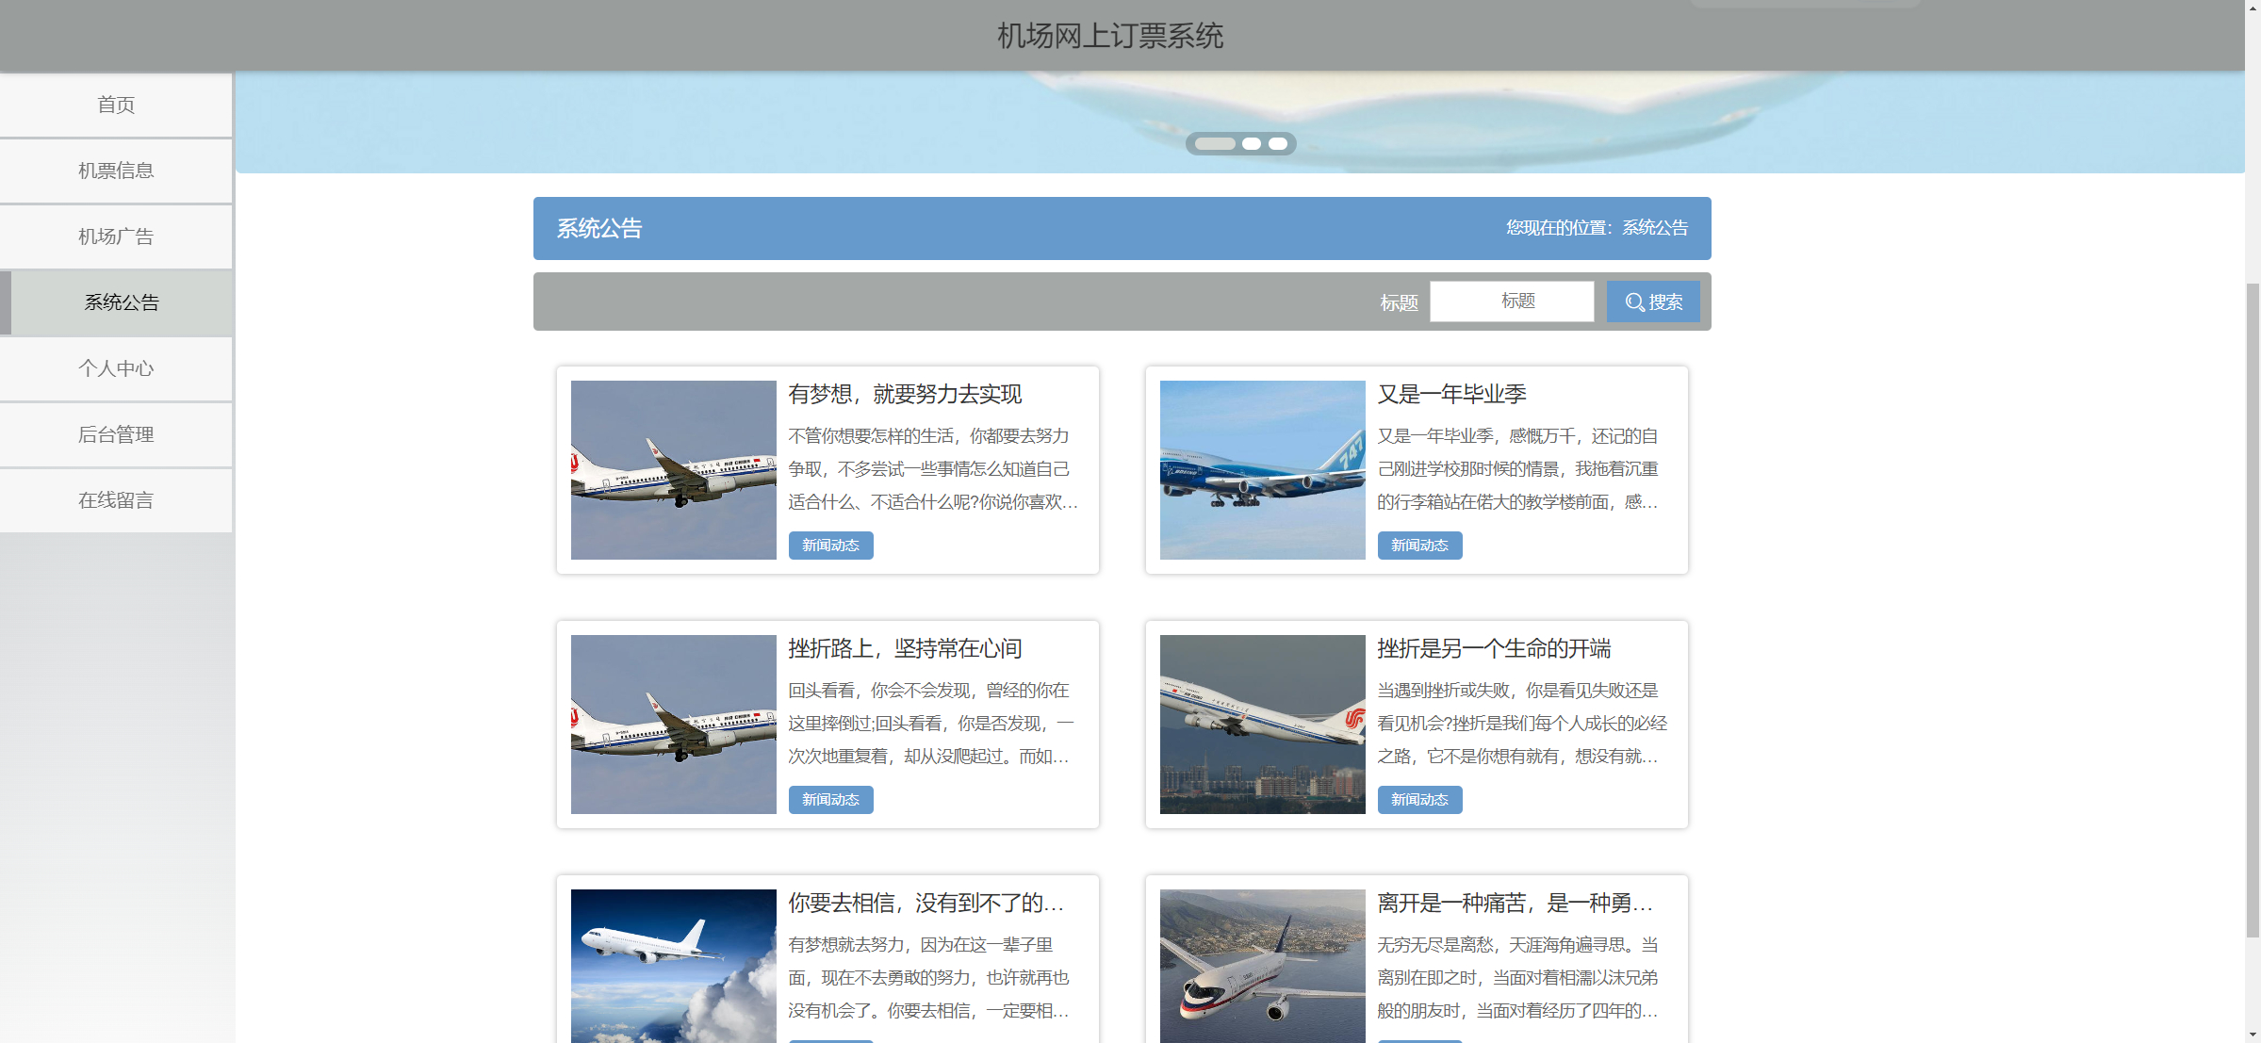This screenshot has height=1043, width=2261.
Task: Open 后台管理 menu item
Action: click(x=116, y=434)
